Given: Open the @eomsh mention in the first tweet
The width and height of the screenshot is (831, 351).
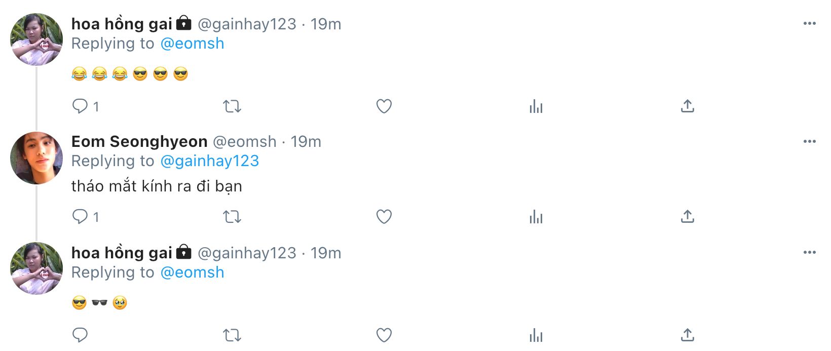Looking at the screenshot, I should [192, 44].
